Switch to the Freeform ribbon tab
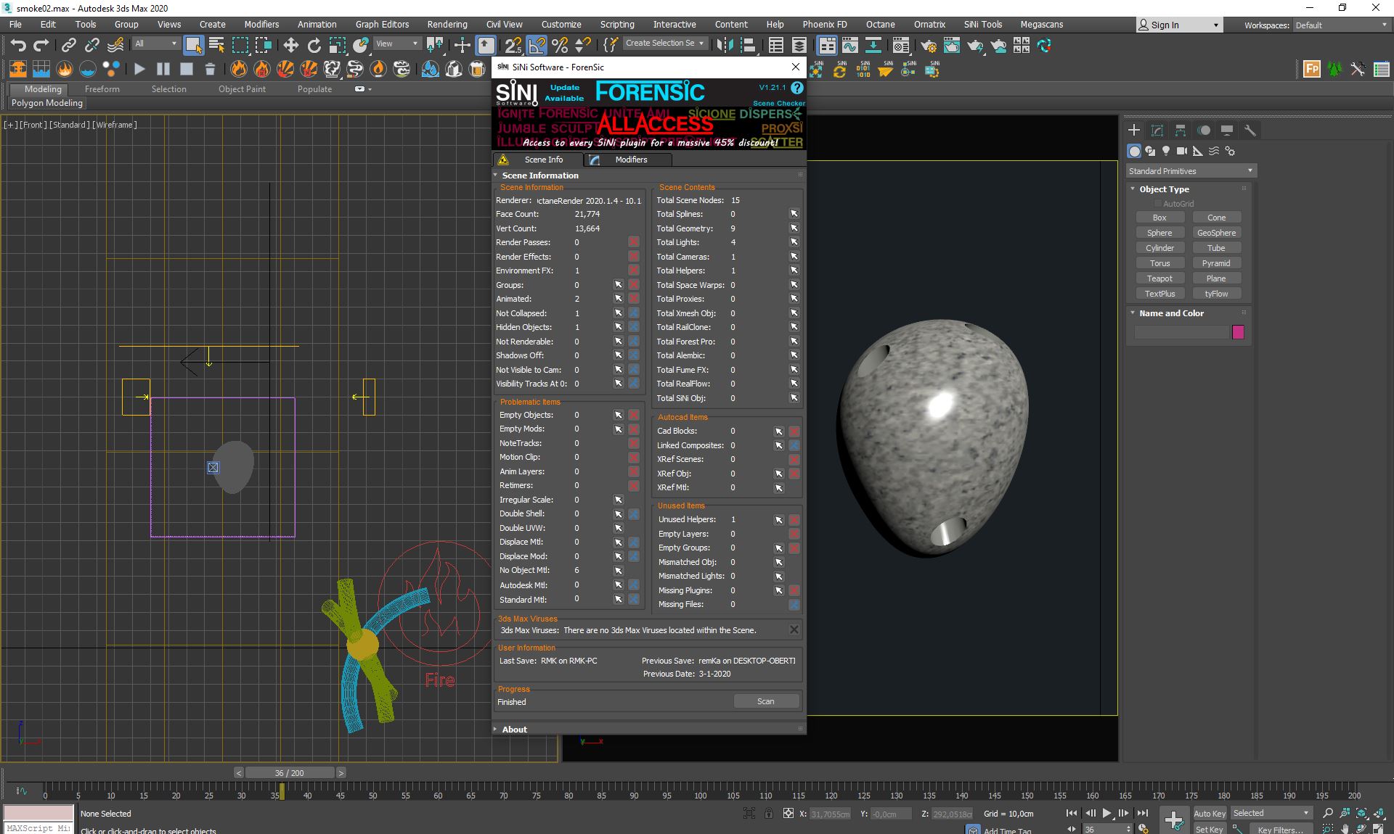Image resolution: width=1394 pixels, height=834 pixels. point(102,89)
